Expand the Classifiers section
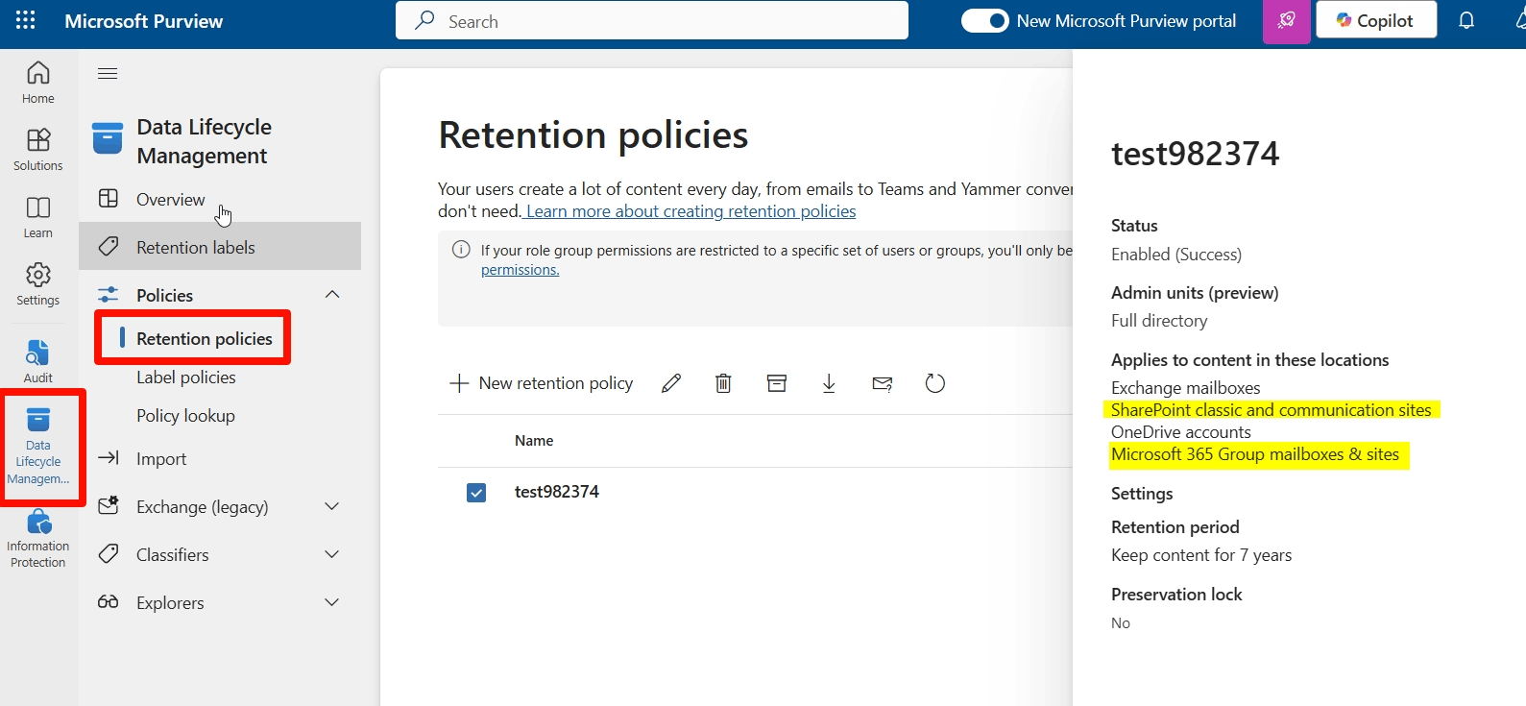Viewport: 1526px width, 706px height. click(x=332, y=554)
